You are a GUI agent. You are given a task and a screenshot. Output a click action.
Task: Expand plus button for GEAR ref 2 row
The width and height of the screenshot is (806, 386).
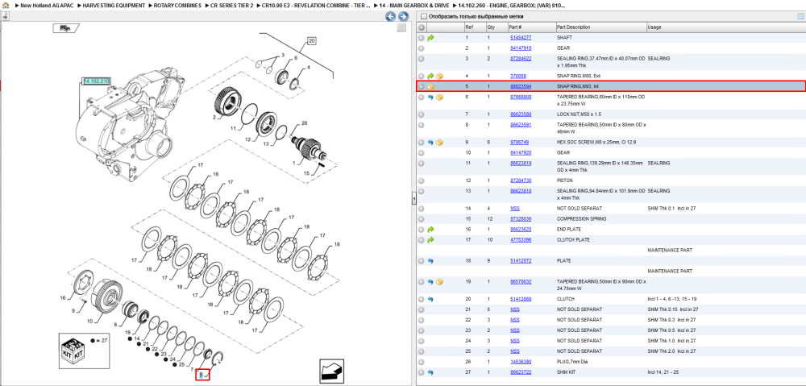[421, 48]
